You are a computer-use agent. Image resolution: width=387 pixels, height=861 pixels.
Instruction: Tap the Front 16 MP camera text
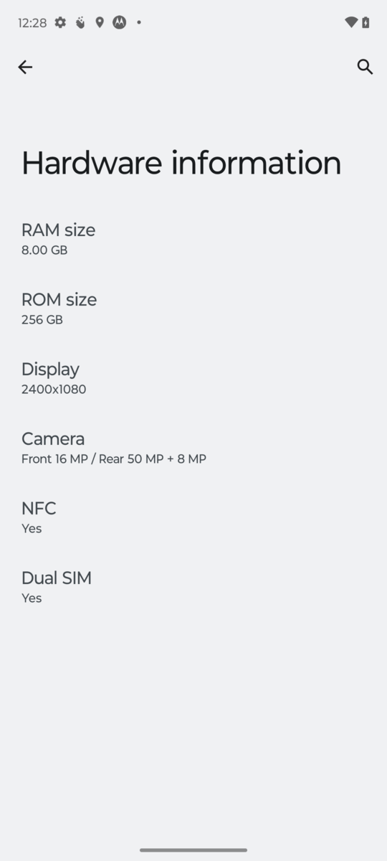pyautogui.click(x=54, y=459)
